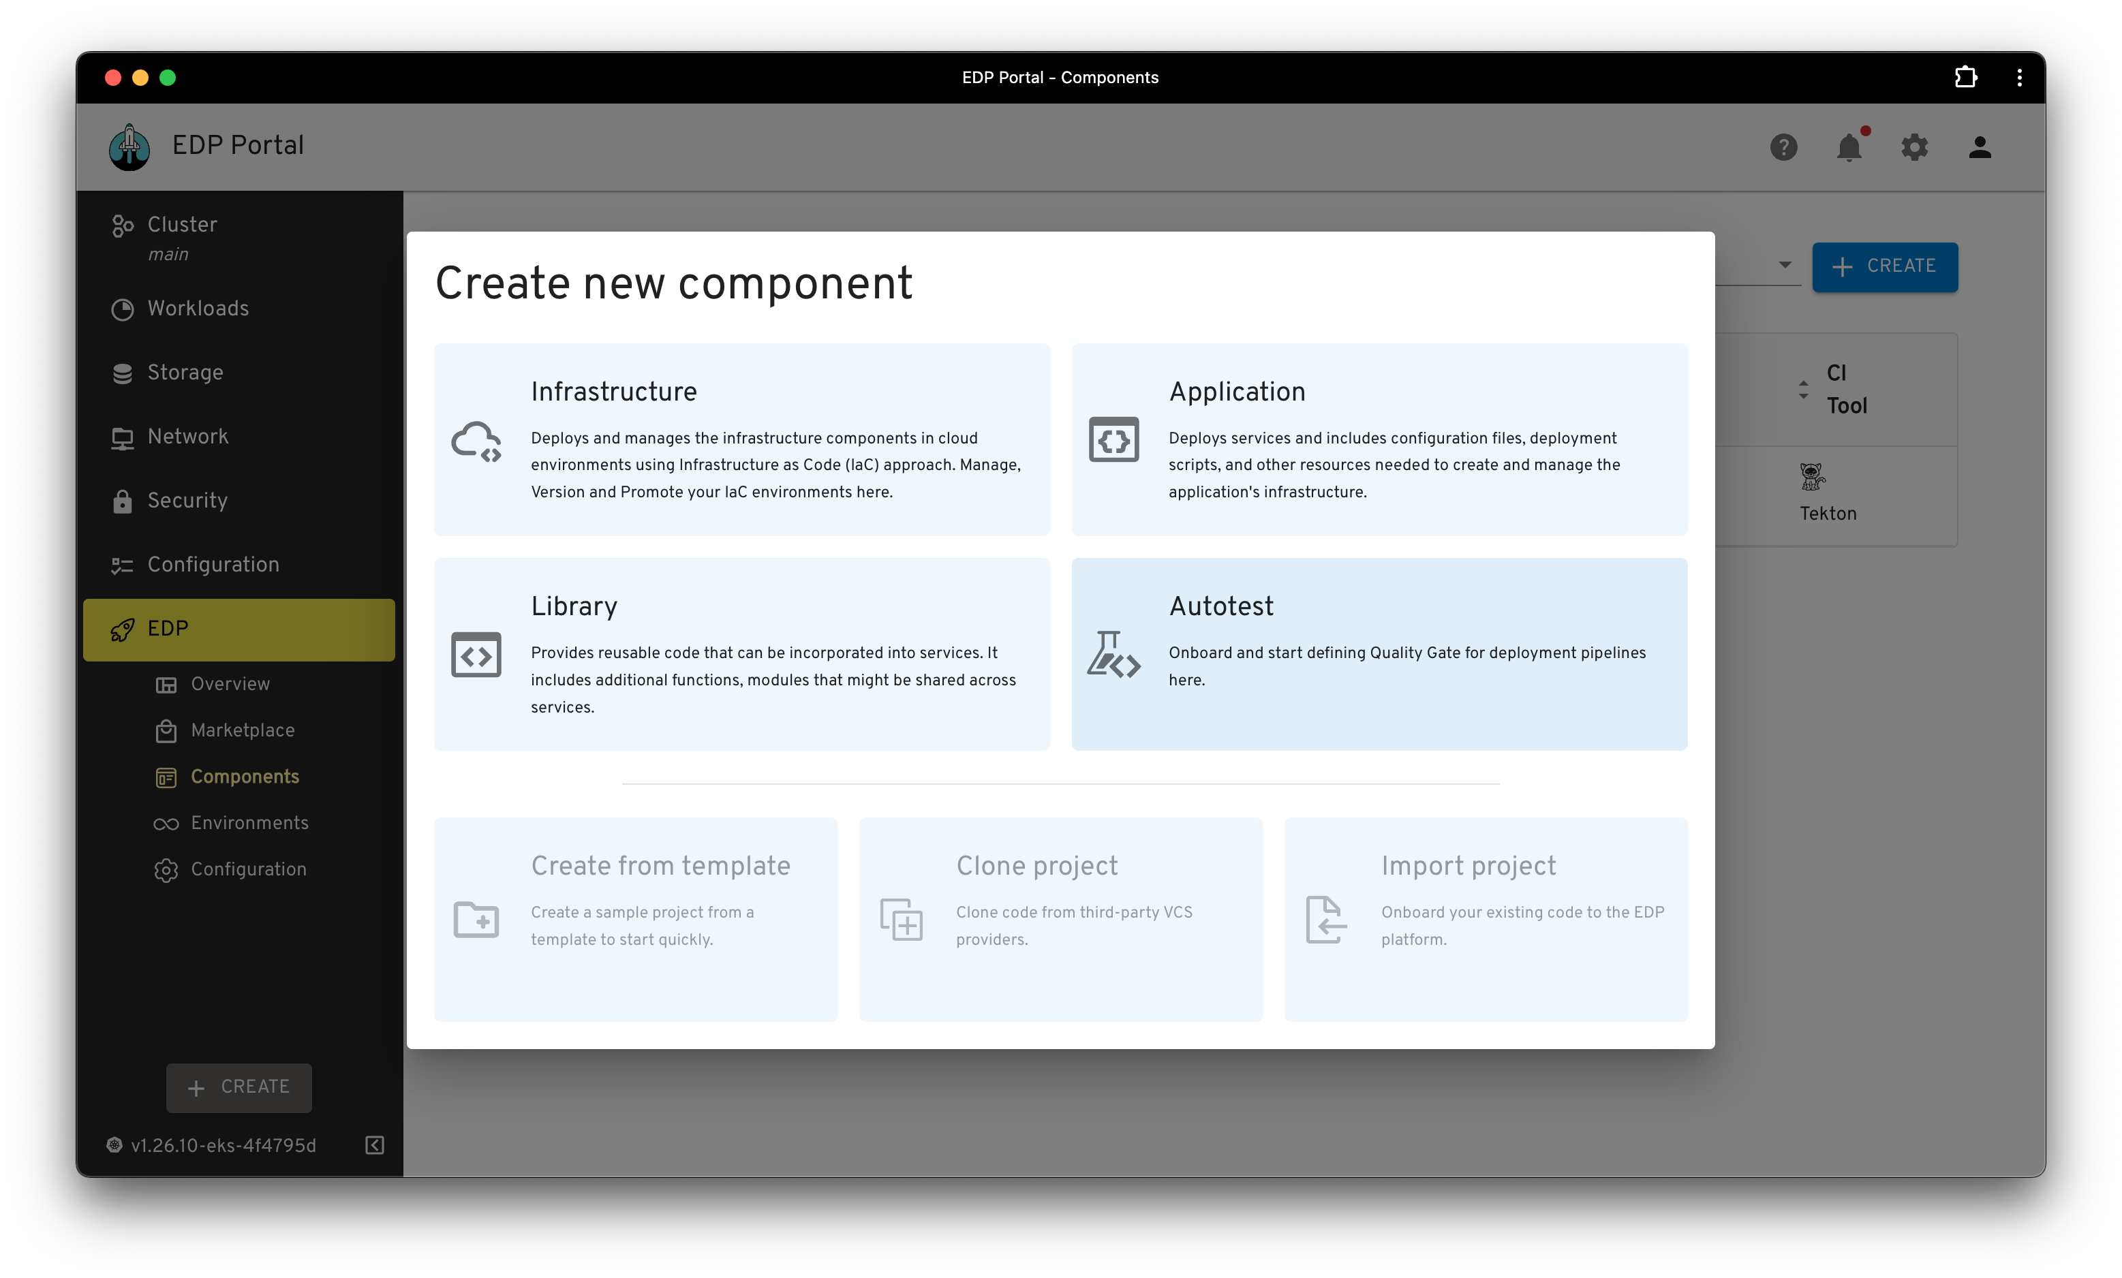
Task: Collapse the sidebar with arrow icon
Action: [375, 1144]
